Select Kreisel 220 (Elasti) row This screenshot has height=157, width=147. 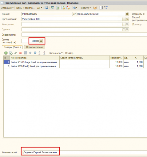(75, 66)
